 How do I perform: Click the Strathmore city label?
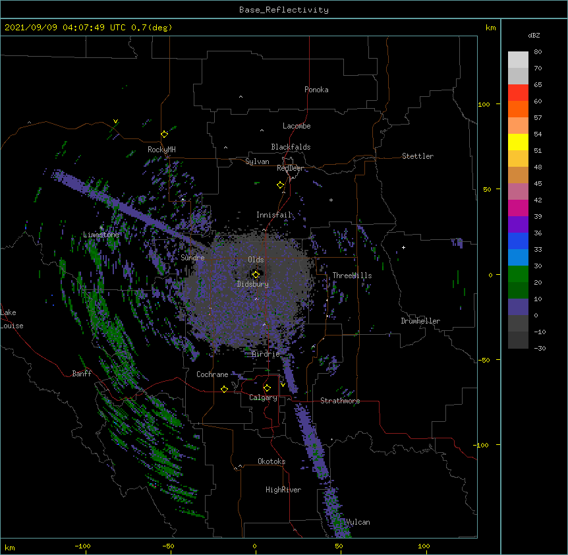(340, 401)
